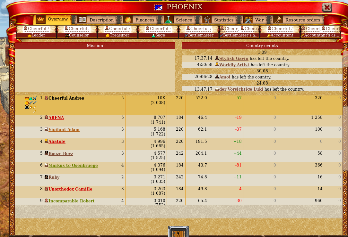This screenshot has width=348, height=237.
Task: Click the avatar icon next to Vigilant Adam
Action: (46, 129)
